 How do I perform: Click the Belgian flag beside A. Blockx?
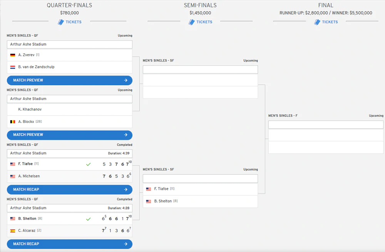click(x=13, y=122)
